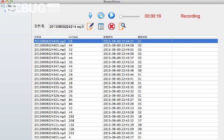224x140 pixels.
Task: Select row 20130909224405.mp3 in the list
Action: click(x=126, y=46)
